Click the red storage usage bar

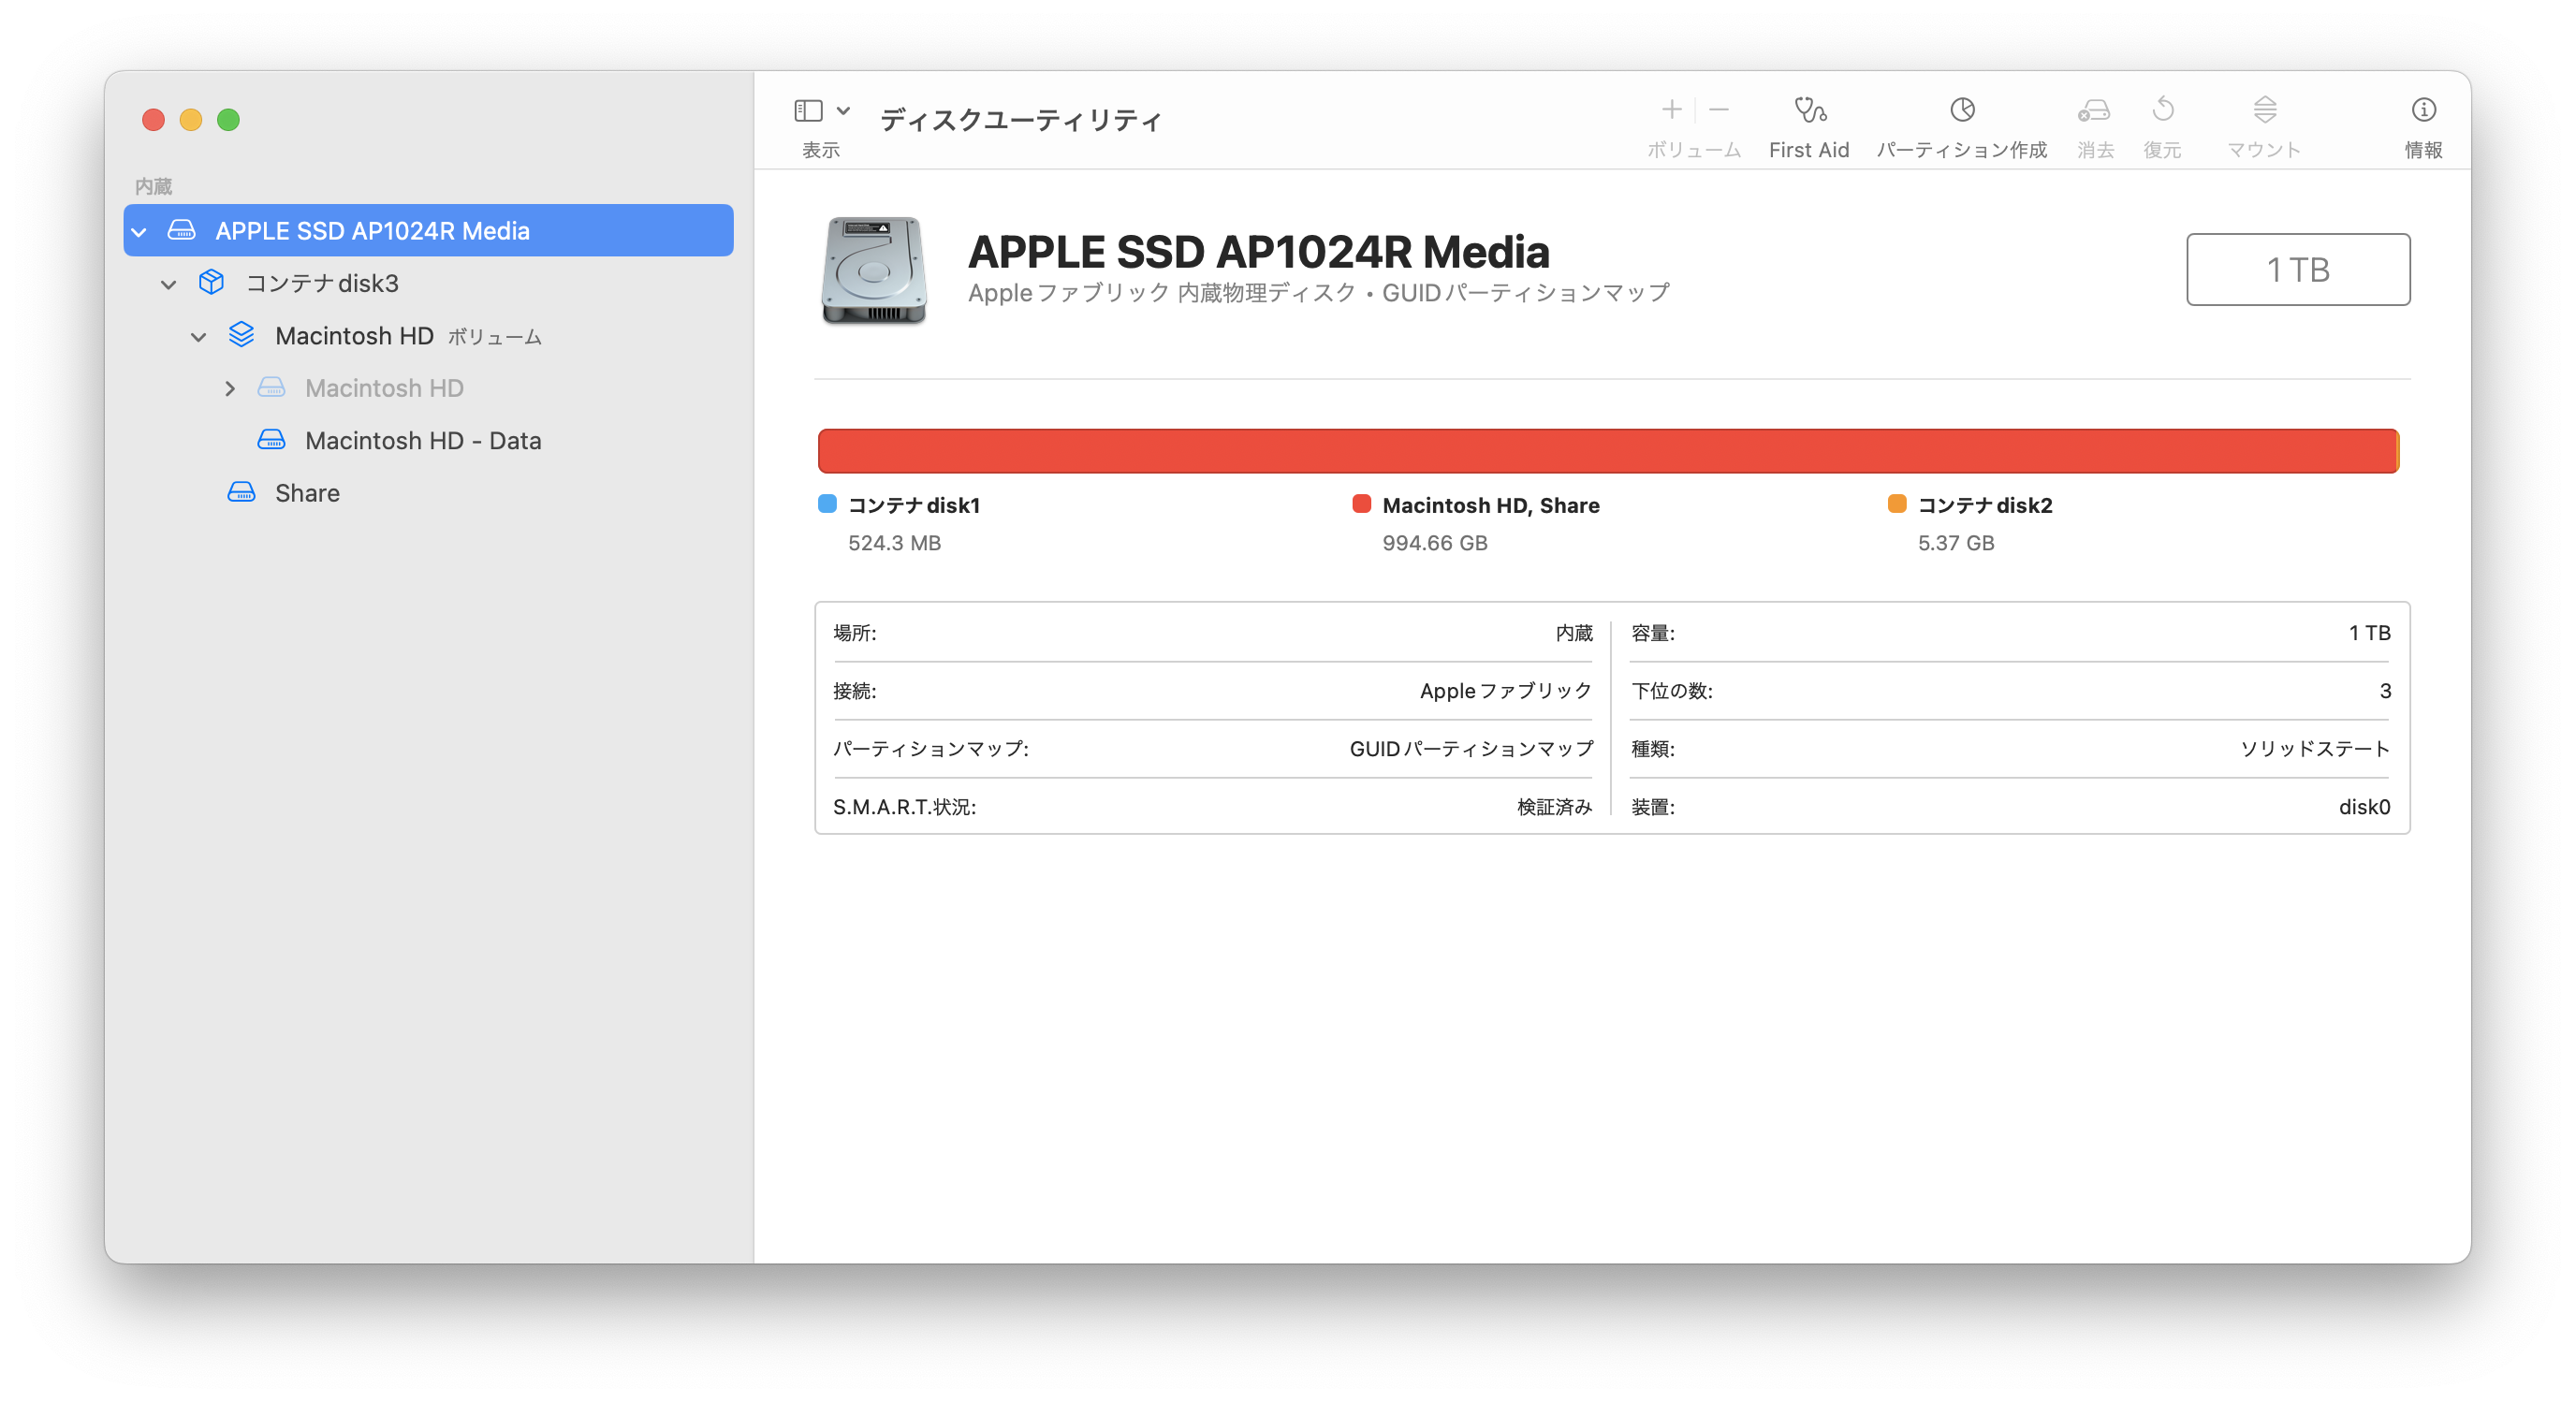coord(1606,451)
